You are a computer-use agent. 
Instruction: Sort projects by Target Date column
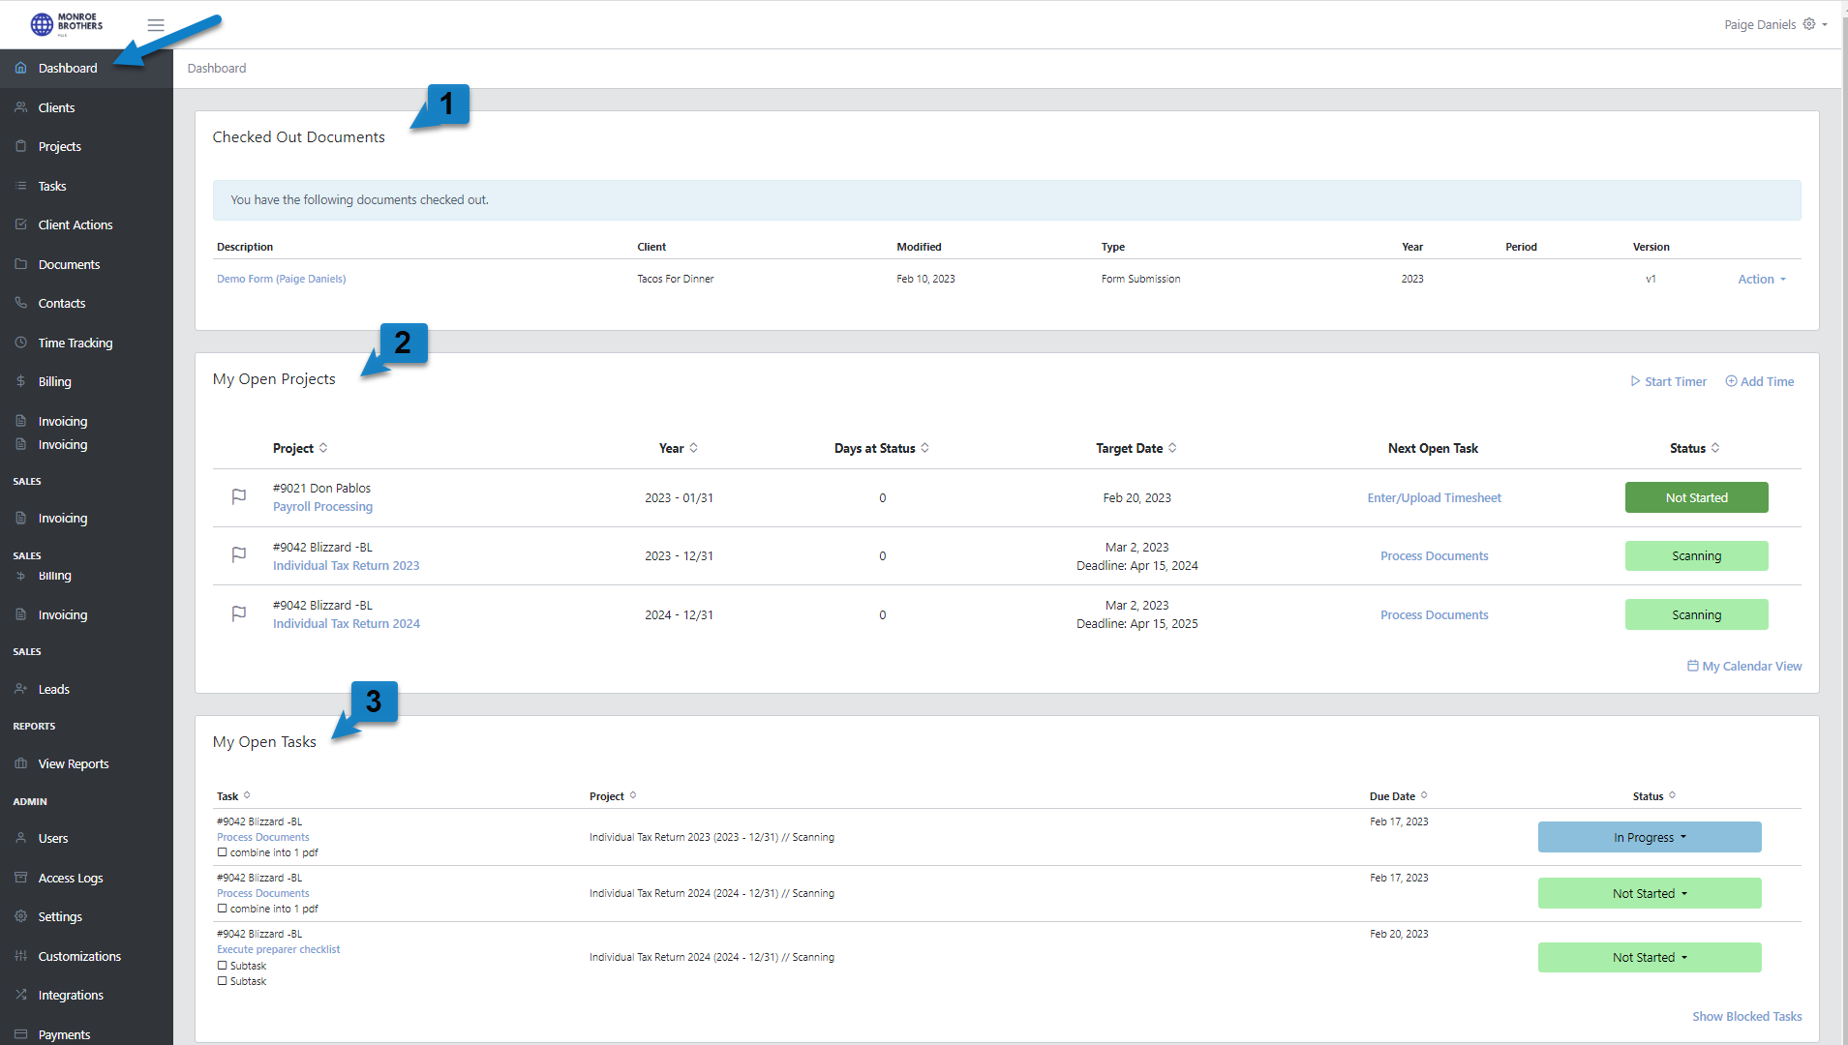click(x=1136, y=448)
